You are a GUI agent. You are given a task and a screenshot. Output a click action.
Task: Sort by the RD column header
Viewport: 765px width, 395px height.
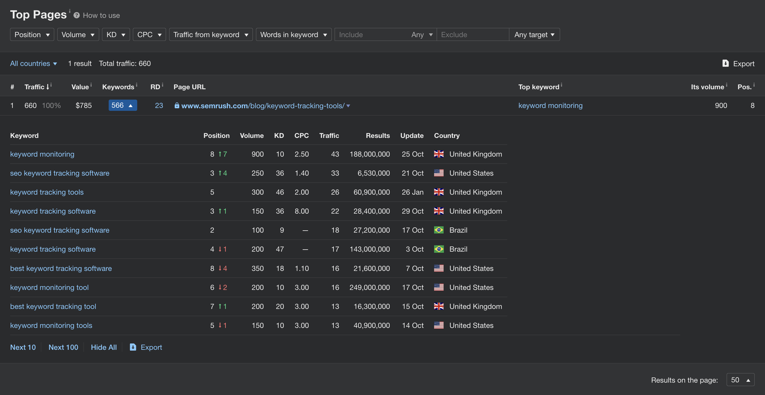155,87
